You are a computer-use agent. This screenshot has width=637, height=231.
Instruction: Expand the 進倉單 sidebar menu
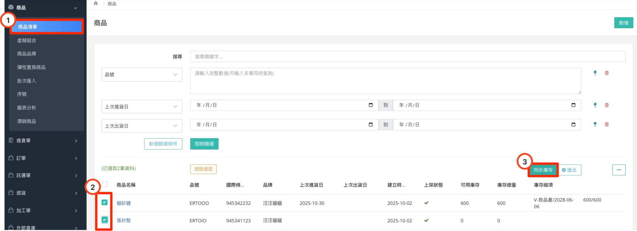(x=43, y=141)
